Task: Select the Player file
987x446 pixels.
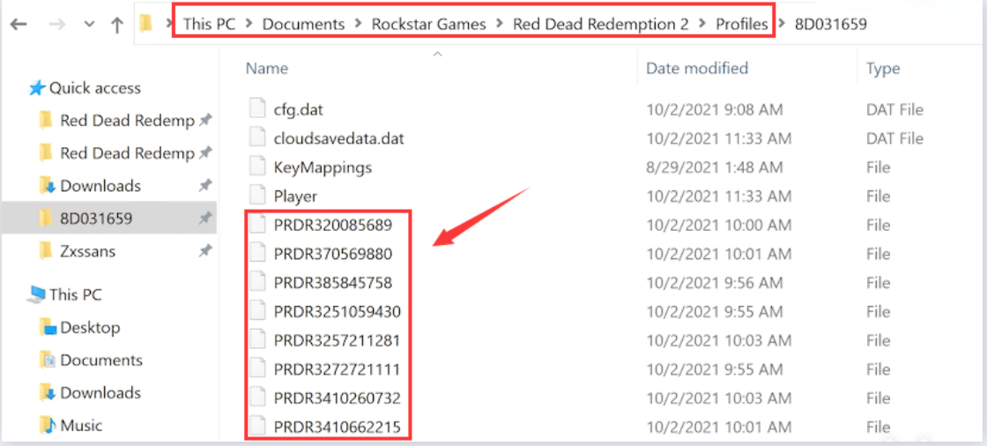Action: (x=295, y=197)
